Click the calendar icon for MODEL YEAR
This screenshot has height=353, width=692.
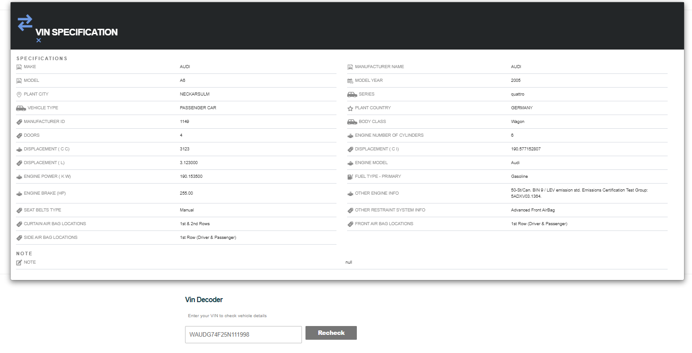point(350,81)
